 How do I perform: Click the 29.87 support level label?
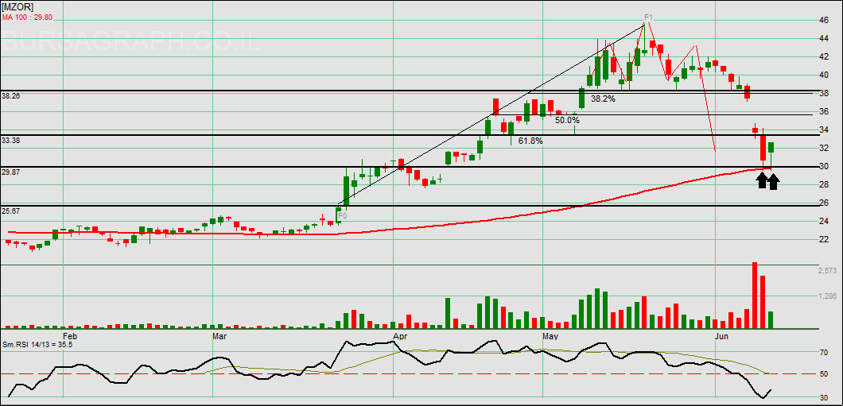[x=11, y=172]
